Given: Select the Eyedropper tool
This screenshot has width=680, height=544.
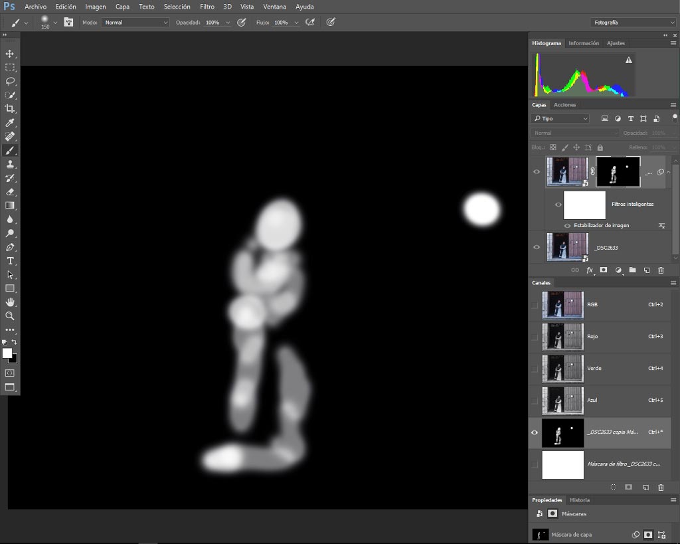Looking at the screenshot, I should point(9,123).
